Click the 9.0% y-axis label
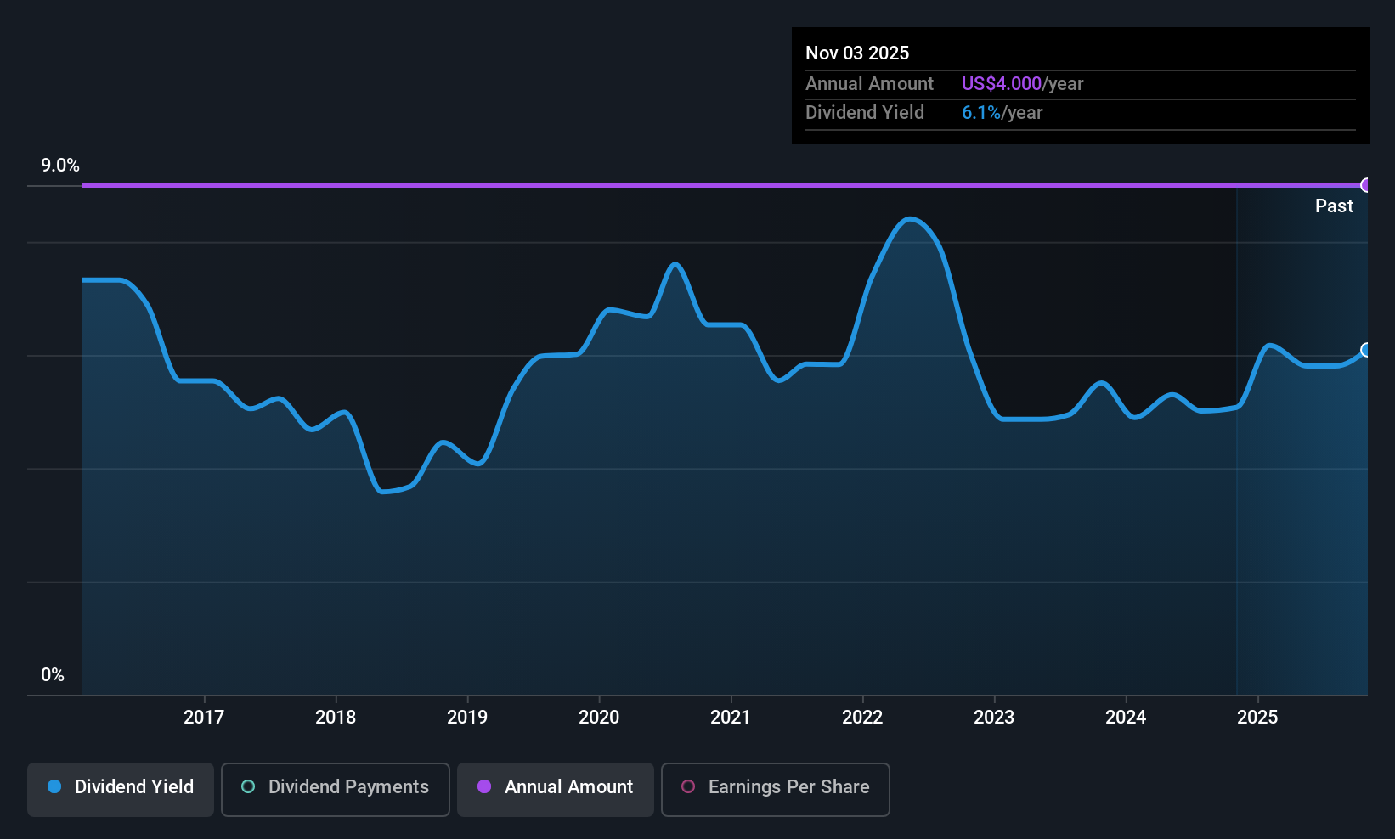Image resolution: width=1395 pixels, height=839 pixels. (60, 166)
